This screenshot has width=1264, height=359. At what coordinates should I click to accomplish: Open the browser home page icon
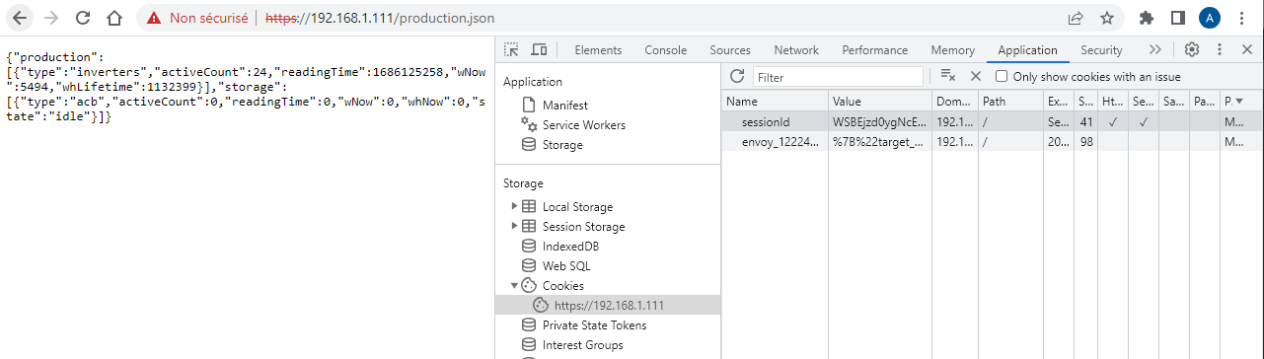pos(114,18)
